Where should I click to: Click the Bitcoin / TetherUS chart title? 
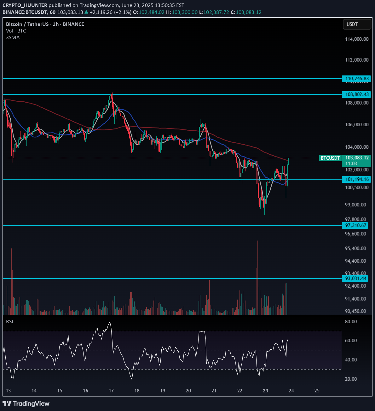pyautogui.click(x=45, y=24)
